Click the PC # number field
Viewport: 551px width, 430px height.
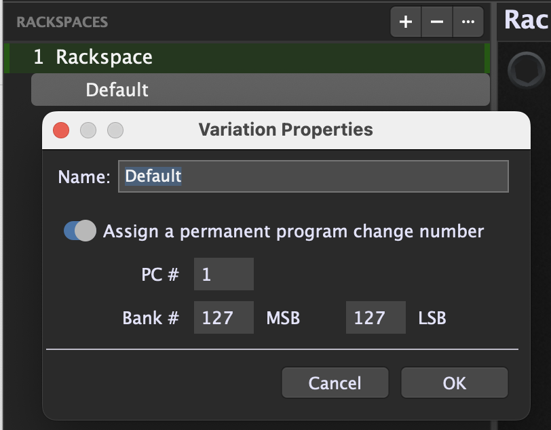coord(223,274)
